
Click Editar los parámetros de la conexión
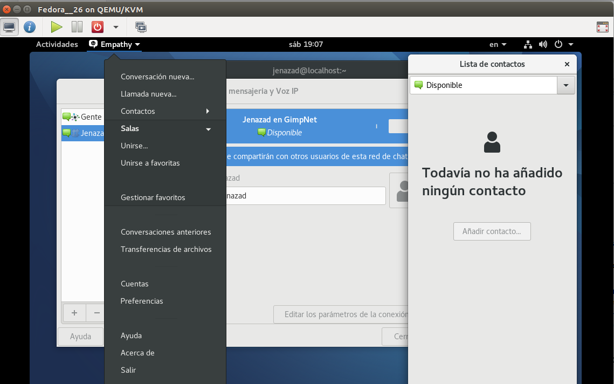pyautogui.click(x=341, y=314)
